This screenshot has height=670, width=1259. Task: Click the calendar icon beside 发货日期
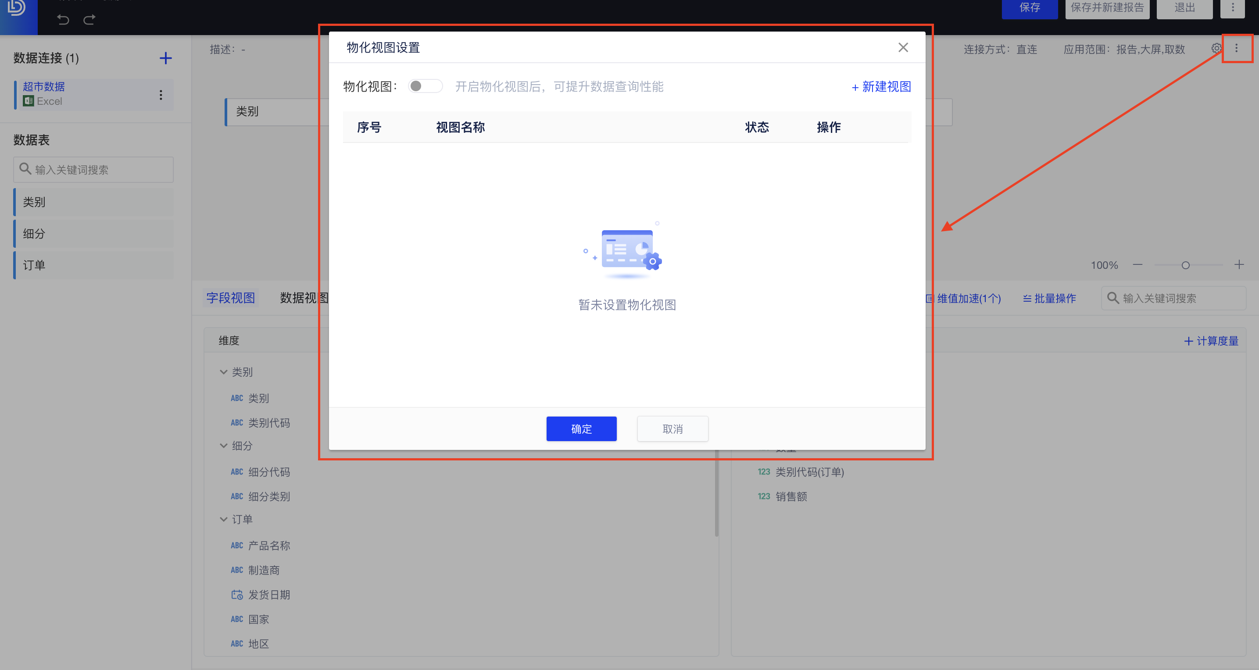coord(237,595)
